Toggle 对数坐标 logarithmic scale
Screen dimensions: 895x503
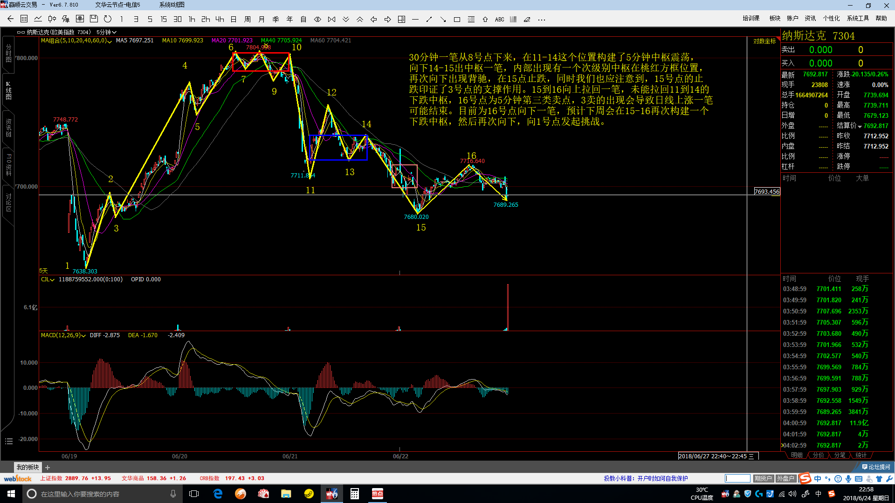click(x=764, y=41)
